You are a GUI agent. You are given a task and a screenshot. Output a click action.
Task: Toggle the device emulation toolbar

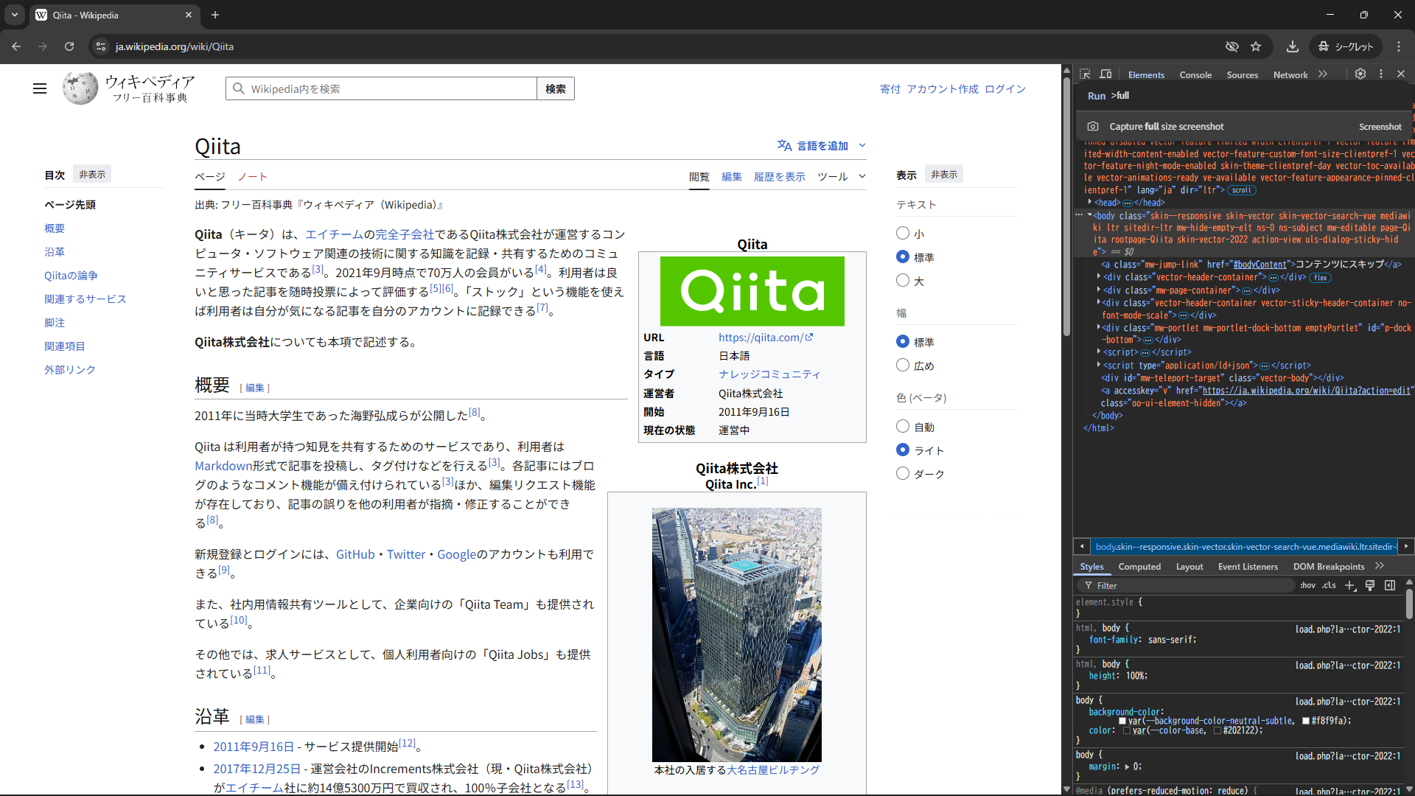coord(1105,74)
